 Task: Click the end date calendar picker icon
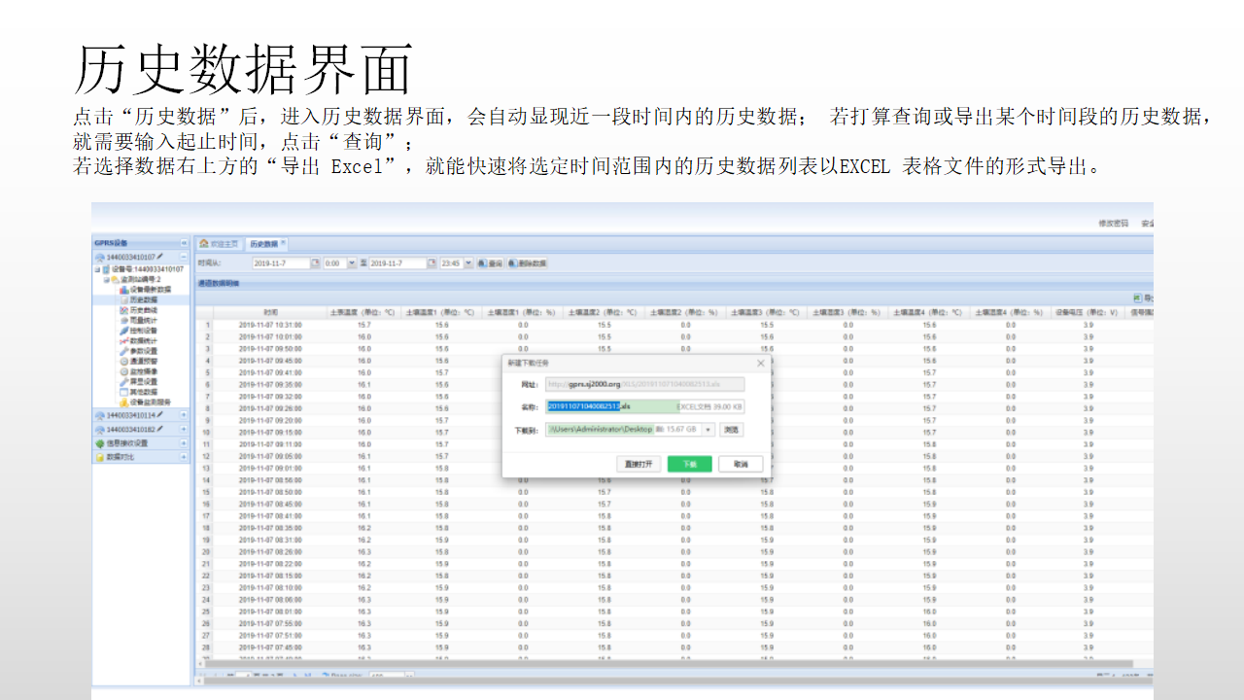point(432,263)
